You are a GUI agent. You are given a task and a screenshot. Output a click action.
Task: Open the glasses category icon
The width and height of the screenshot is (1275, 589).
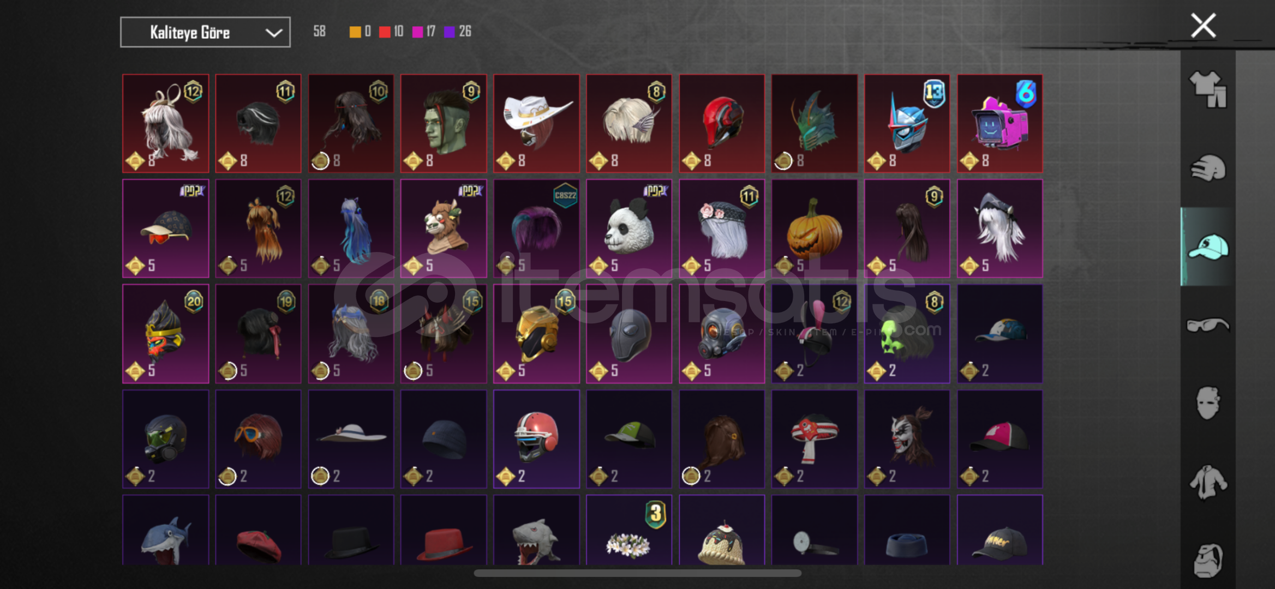click(x=1207, y=325)
